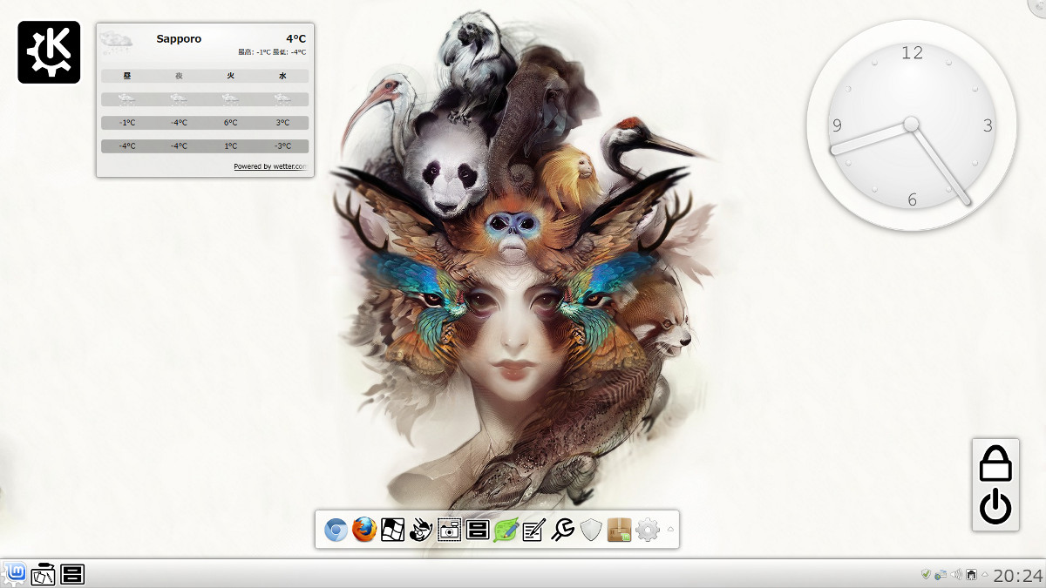Open the shield security icon in dock
Image resolution: width=1046 pixels, height=588 pixels.
coord(591,530)
